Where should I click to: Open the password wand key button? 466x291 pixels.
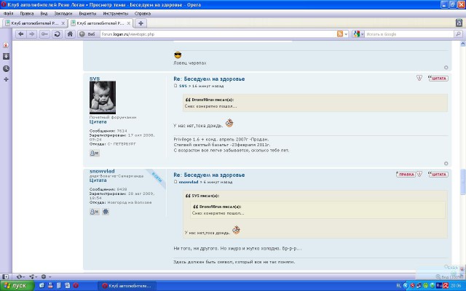tap(44, 34)
